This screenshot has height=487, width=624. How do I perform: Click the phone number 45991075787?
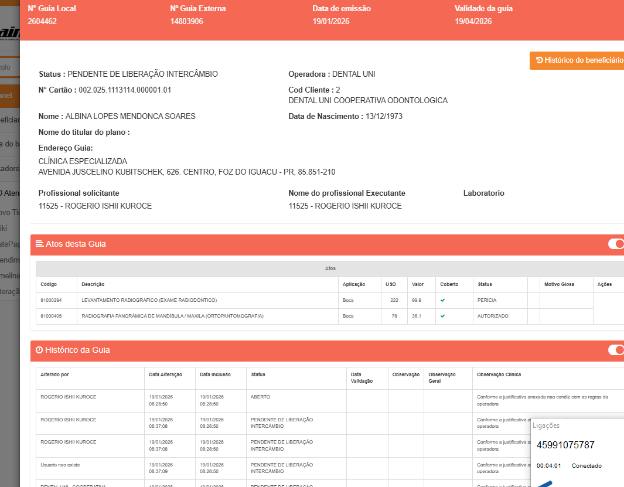coord(565,445)
